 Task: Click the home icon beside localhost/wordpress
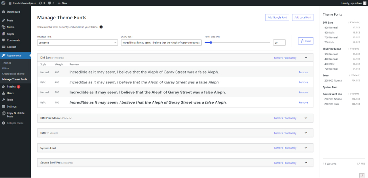click(10, 3)
